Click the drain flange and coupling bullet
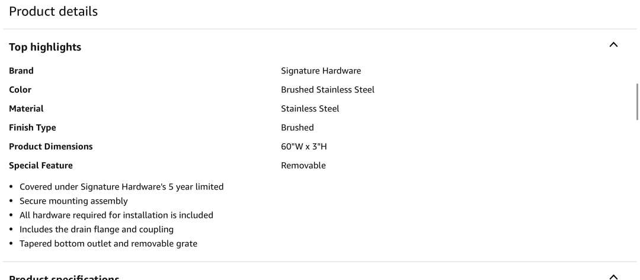The image size is (640, 280). click(x=97, y=229)
